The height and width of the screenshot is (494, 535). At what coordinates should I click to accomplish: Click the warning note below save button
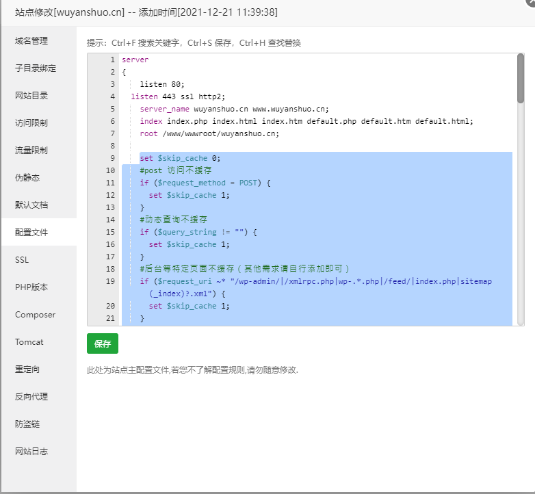pos(192,370)
